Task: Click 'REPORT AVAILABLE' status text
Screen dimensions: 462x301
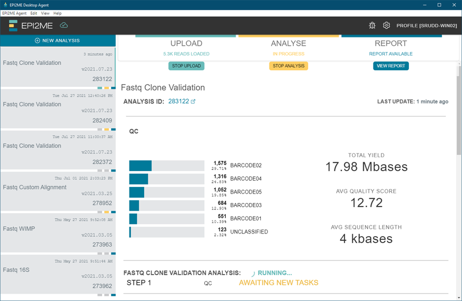Action: point(391,54)
